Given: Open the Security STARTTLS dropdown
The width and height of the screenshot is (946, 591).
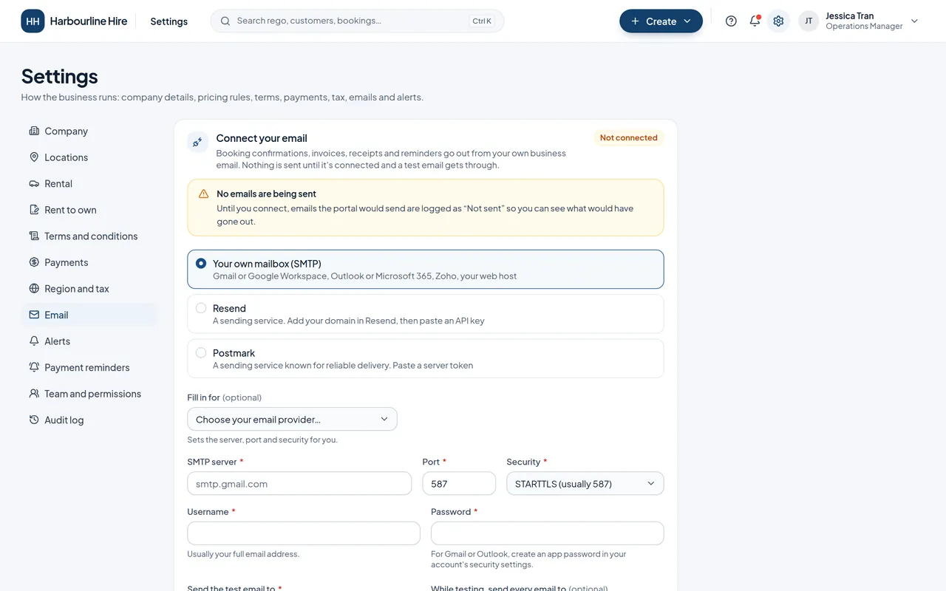Looking at the screenshot, I should 585,484.
